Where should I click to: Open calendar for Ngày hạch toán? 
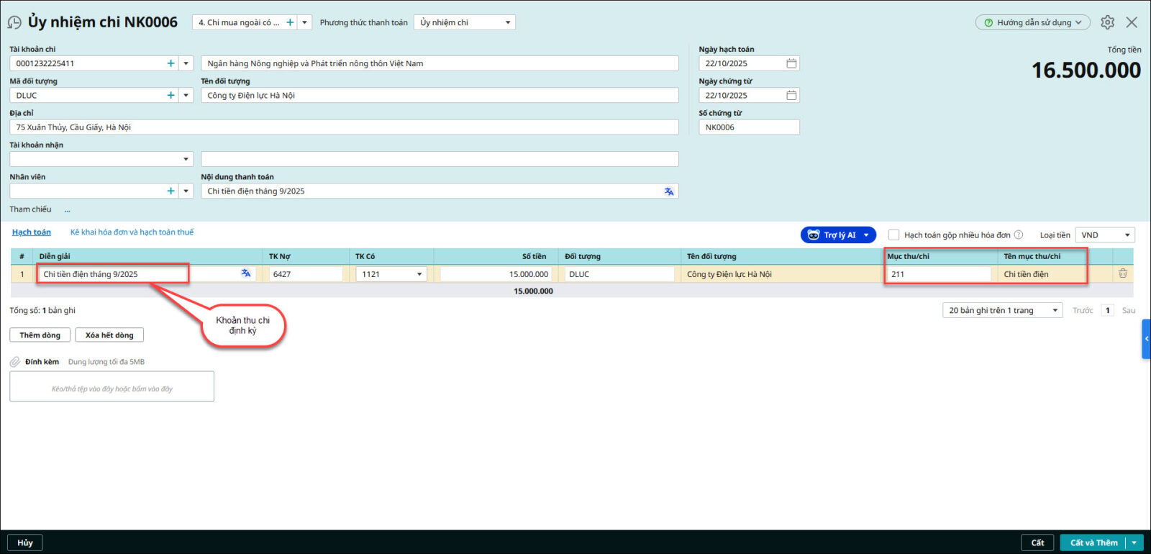click(791, 63)
